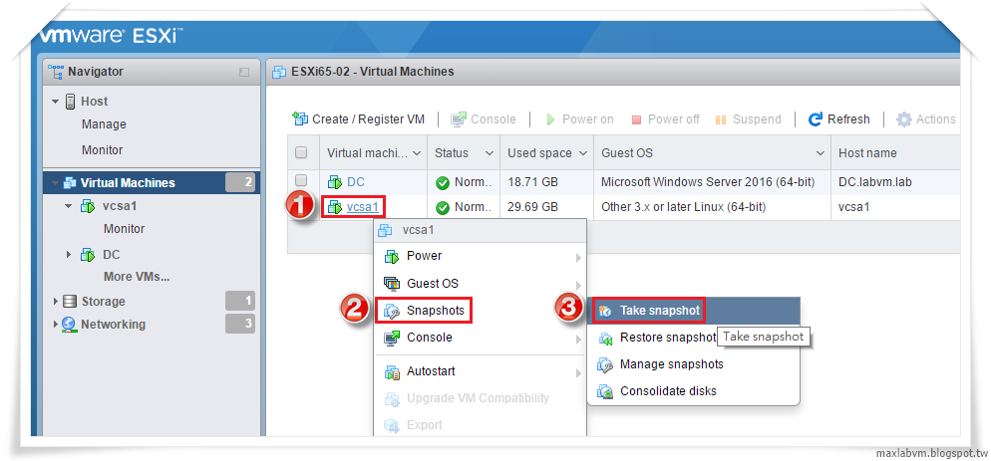Click the Actions gear icon
The image size is (991, 461).
(904, 119)
